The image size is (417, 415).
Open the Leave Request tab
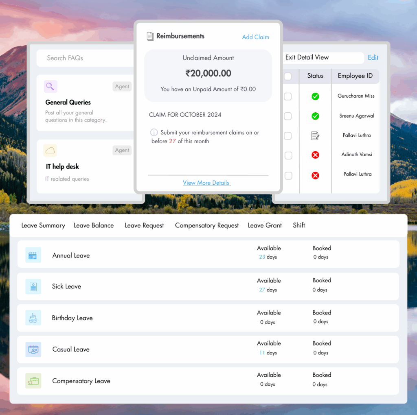[144, 225]
